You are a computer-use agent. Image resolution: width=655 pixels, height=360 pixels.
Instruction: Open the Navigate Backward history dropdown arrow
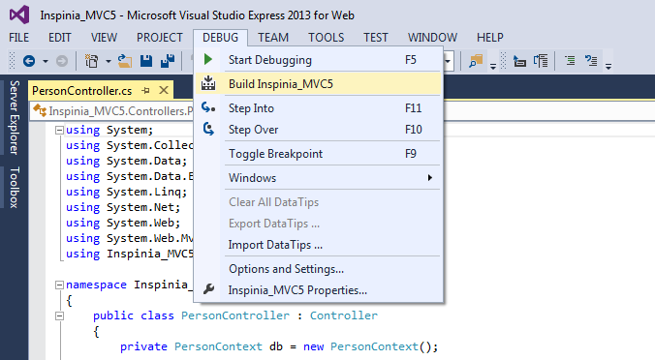46,61
